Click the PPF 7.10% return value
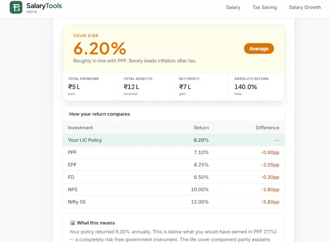Screen dimensions: 330x242 coord(201,153)
